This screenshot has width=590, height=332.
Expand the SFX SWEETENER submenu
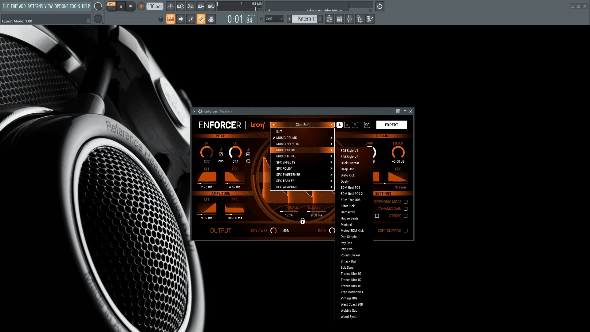(x=302, y=175)
